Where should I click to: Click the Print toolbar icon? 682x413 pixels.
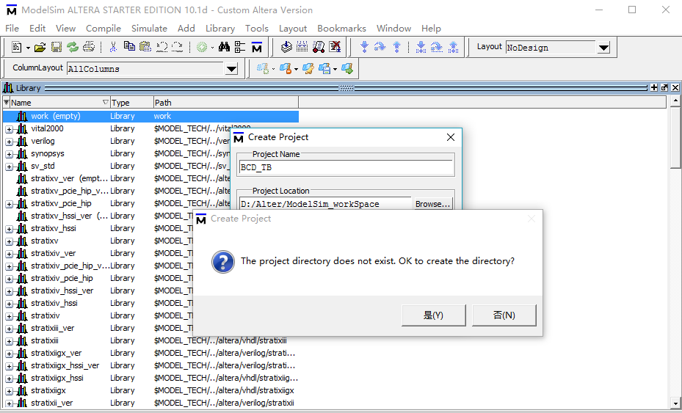89,47
